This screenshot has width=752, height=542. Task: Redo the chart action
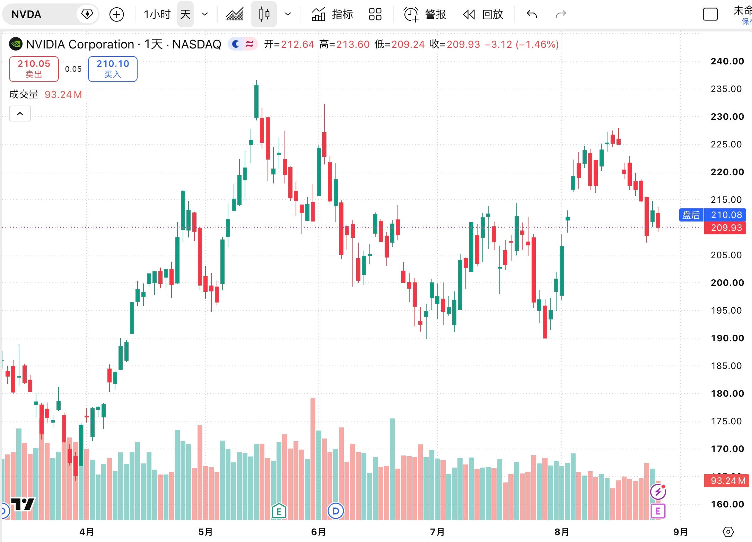[561, 15]
